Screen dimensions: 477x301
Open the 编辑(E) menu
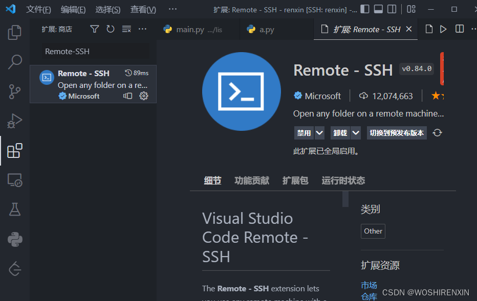73,10
